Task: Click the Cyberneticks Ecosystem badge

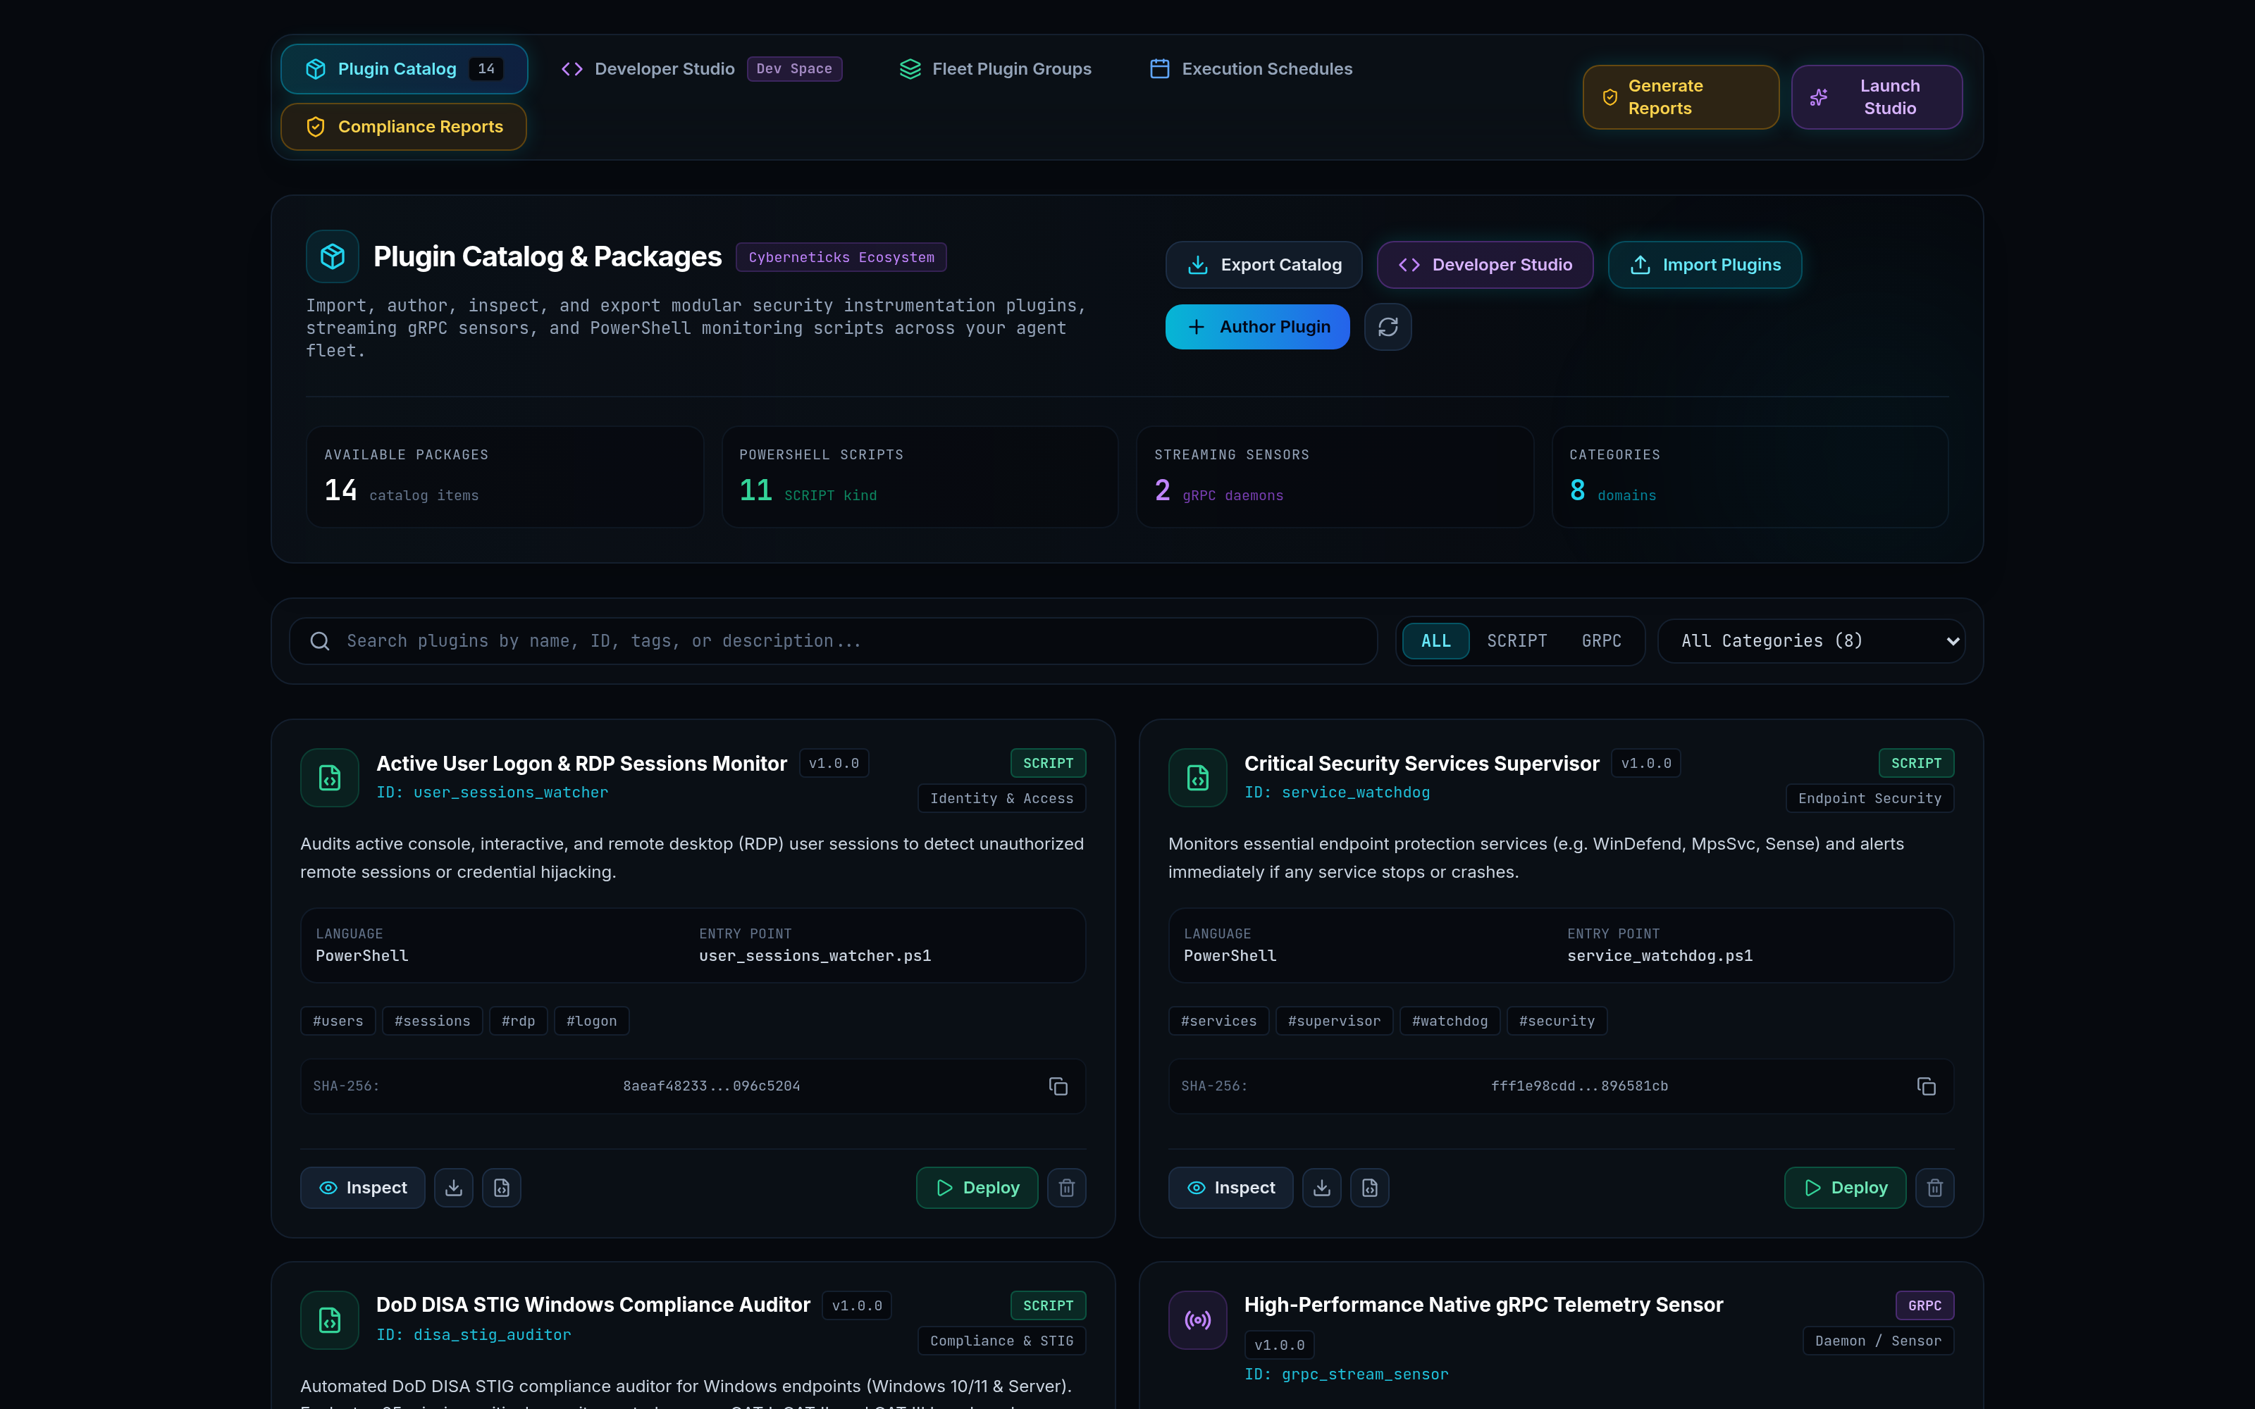Action: point(841,257)
